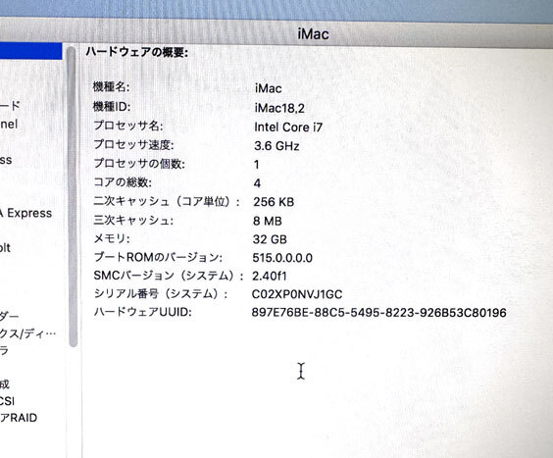Click the processor name 'Intel Core i7'
Image resolution: width=553 pixels, height=458 pixels.
coord(288,127)
